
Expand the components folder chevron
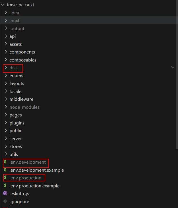[x=6, y=52]
